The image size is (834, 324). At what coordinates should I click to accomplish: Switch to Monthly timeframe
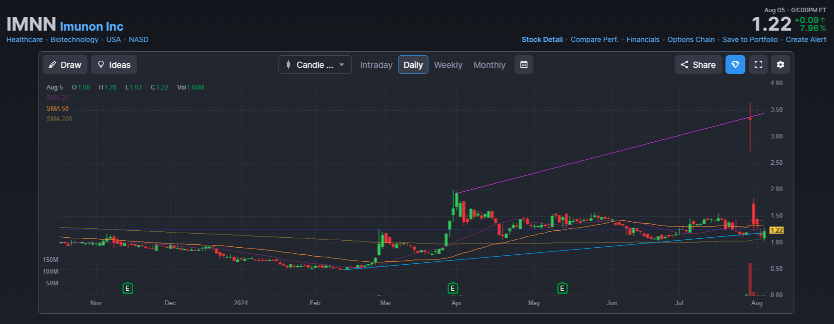489,65
